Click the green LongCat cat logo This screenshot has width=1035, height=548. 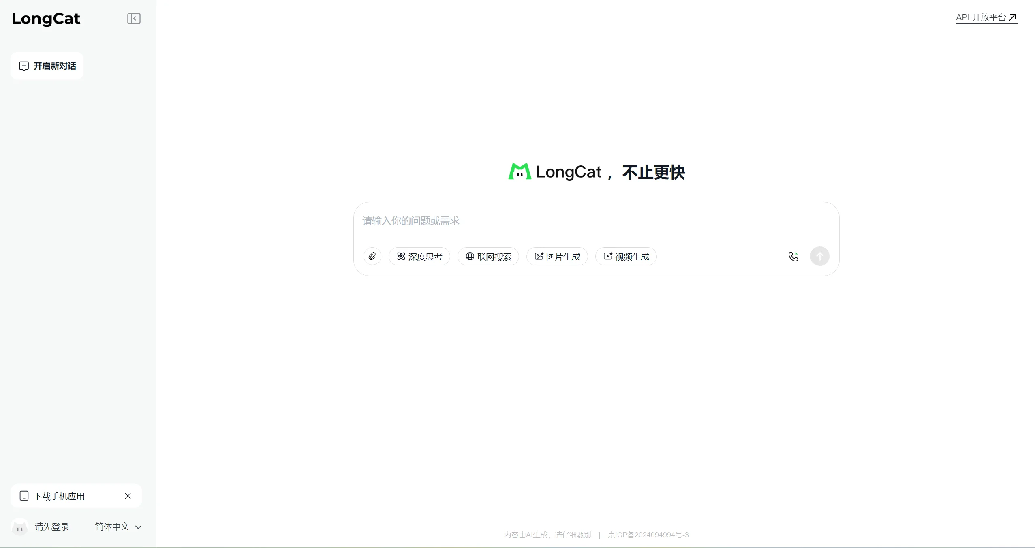click(x=520, y=171)
